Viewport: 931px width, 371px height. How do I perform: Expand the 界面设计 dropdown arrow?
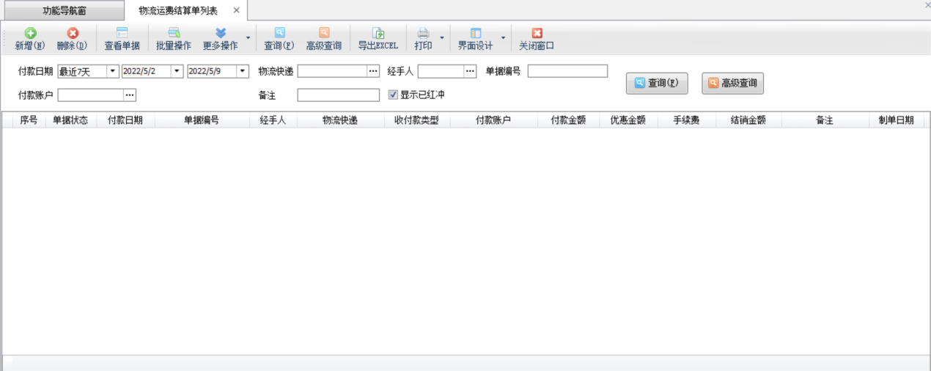[x=503, y=38]
